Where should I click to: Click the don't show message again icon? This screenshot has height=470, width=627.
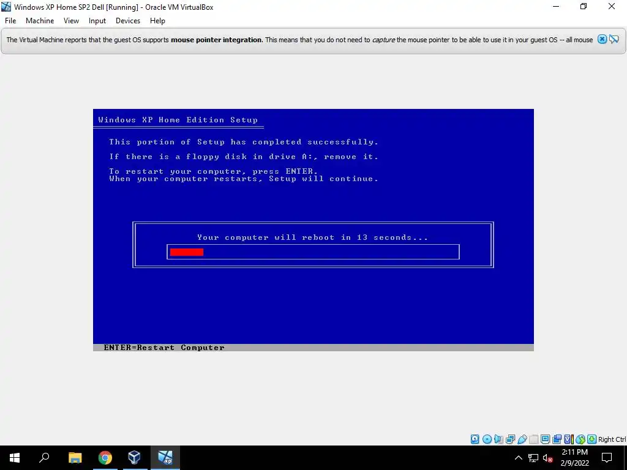point(614,39)
